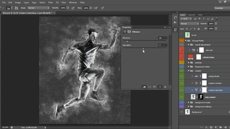Open brush Opacity slider dropdown arrow
The width and height of the screenshot is (230, 129).
coord(68,8)
